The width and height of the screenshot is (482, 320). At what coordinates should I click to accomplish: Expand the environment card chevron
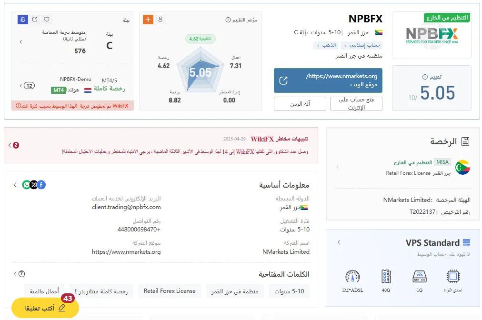(21, 42)
